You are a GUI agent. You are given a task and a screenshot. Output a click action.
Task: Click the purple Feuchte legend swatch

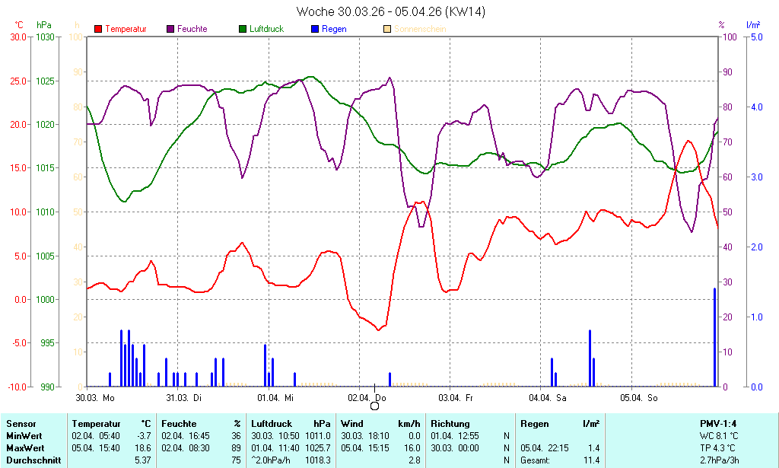(x=170, y=29)
